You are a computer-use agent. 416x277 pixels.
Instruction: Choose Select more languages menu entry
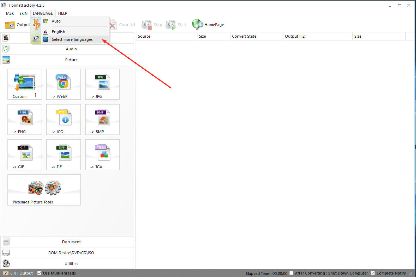coord(72,39)
